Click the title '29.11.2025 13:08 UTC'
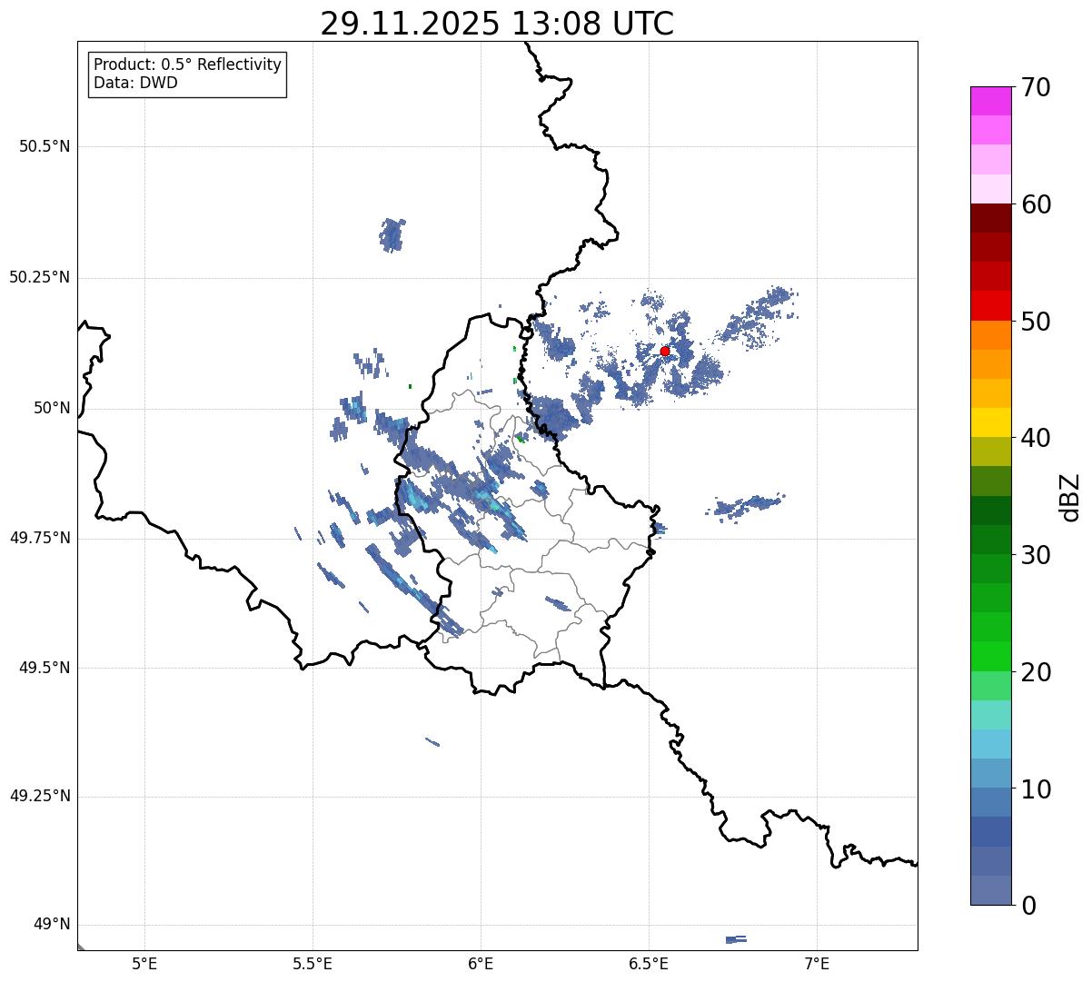 tap(497, 24)
